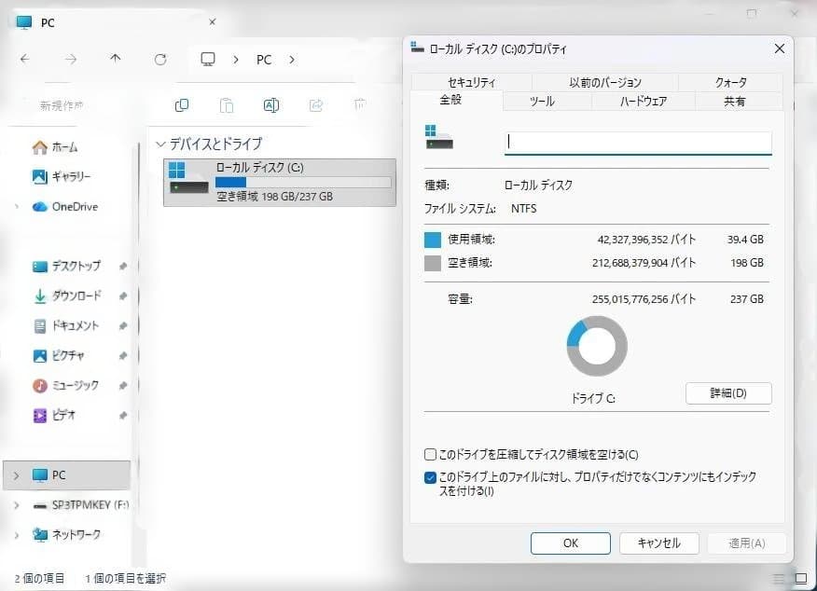
Task: Select the Gallery icon in the sidebar
Action: [x=38, y=176]
